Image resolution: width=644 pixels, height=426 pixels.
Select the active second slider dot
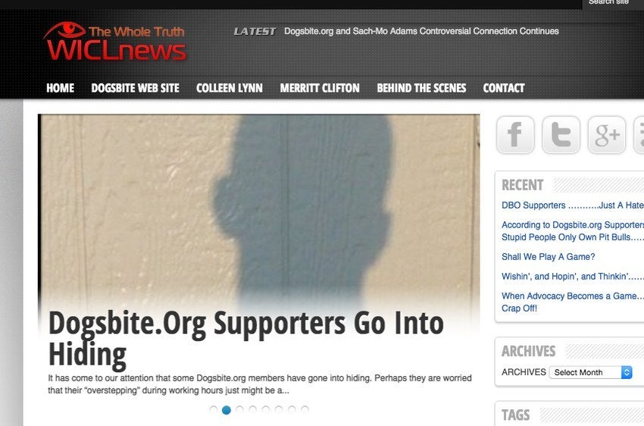point(227,410)
